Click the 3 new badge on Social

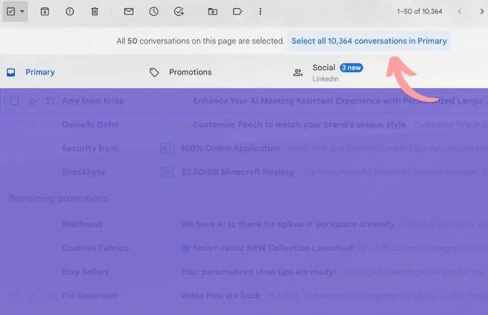[351, 68]
